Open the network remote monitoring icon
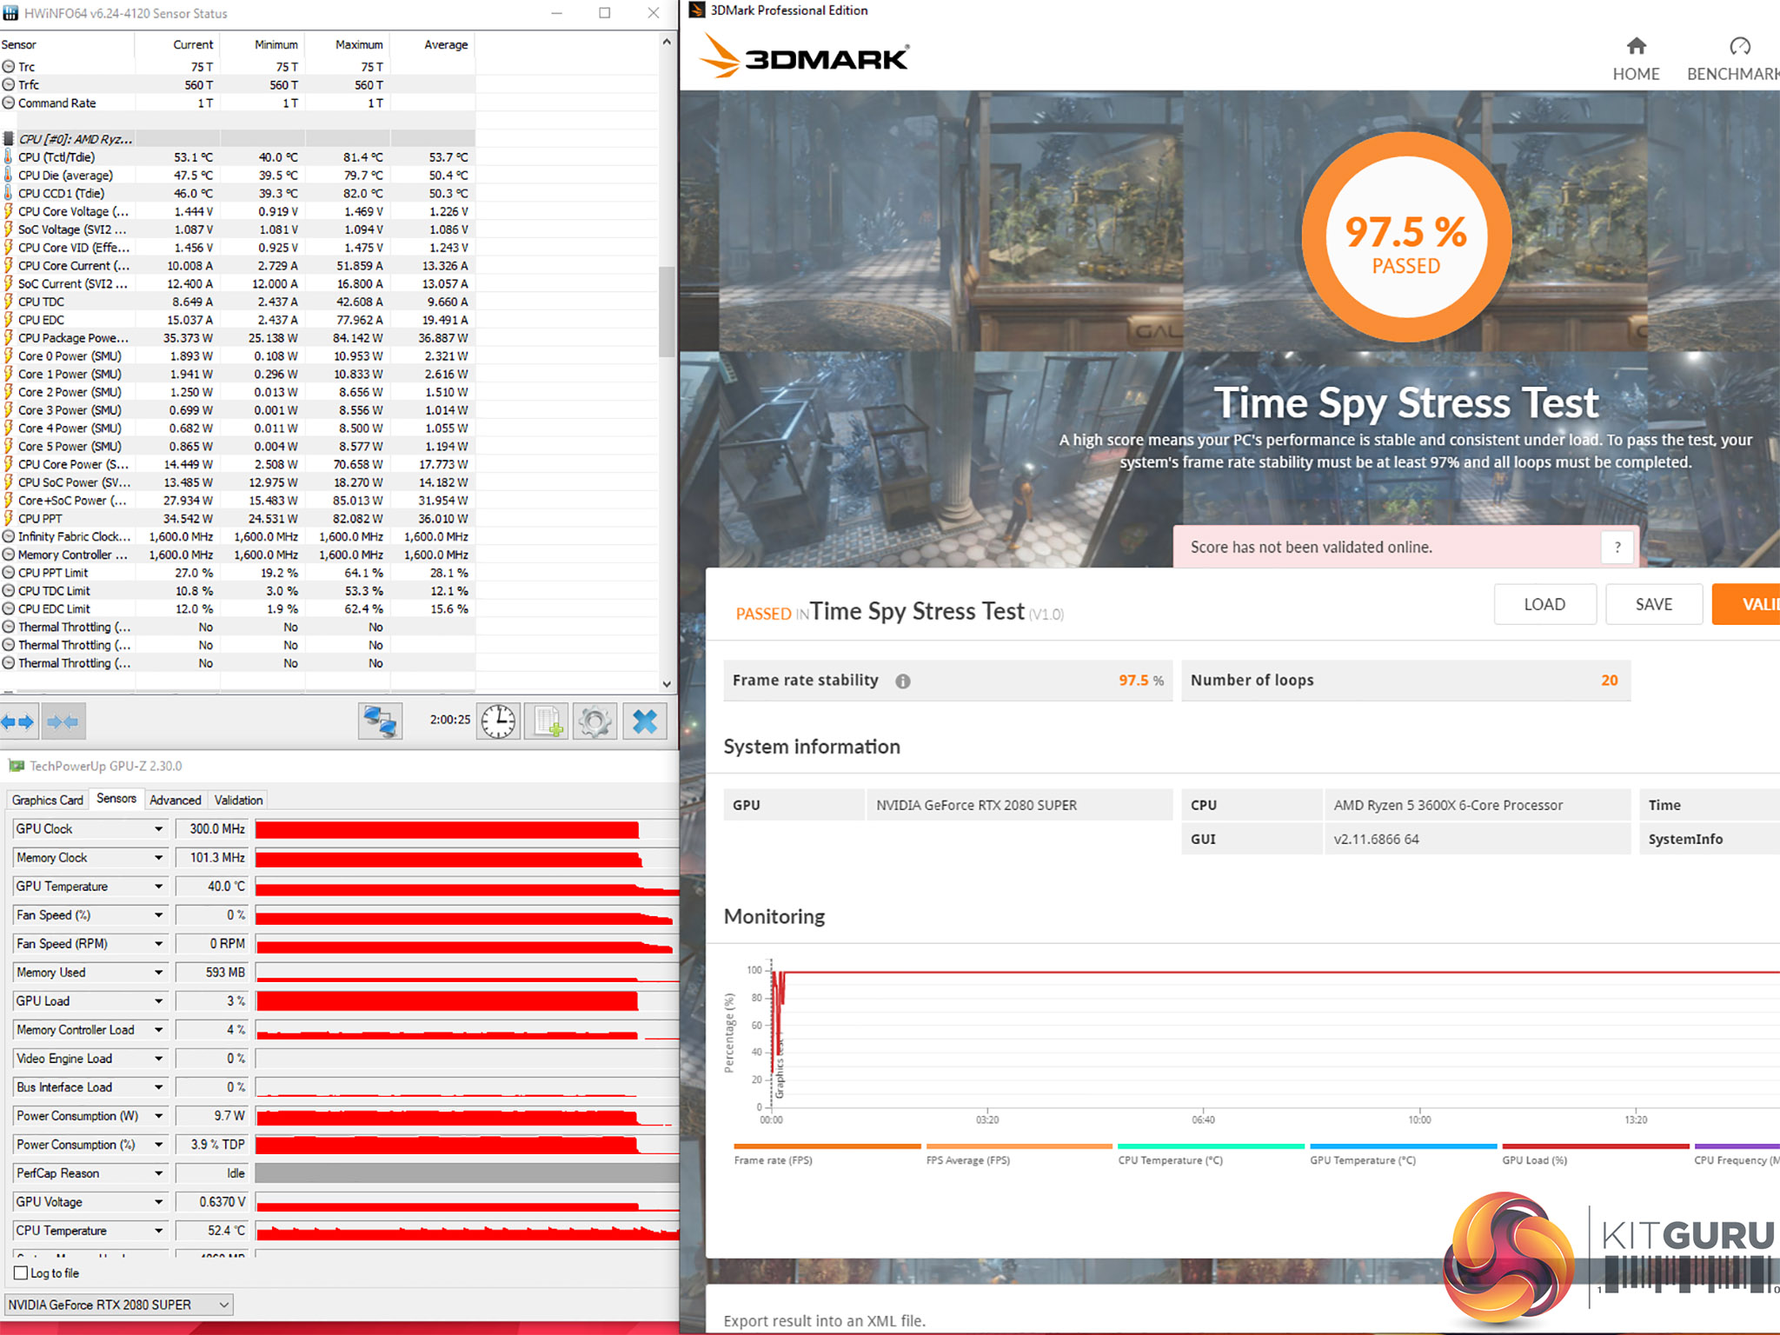The image size is (1780, 1335). pyautogui.click(x=380, y=721)
